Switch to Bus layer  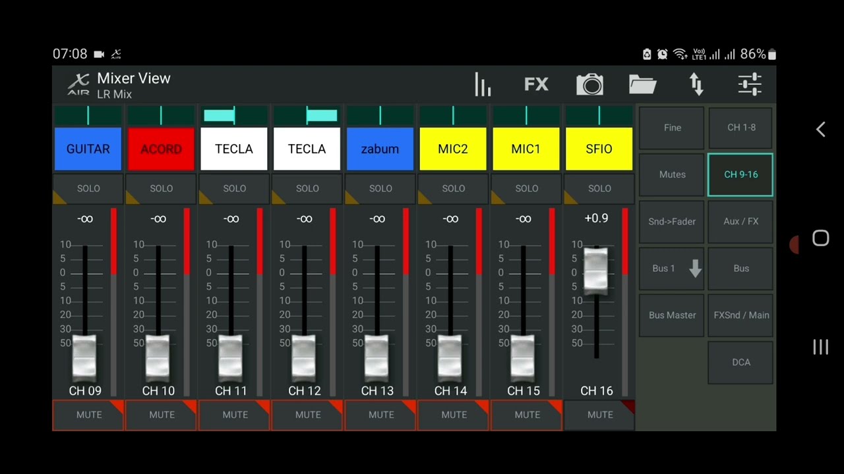click(741, 269)
